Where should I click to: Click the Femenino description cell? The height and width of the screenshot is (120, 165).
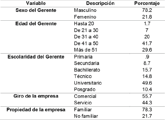coord(85,17)
